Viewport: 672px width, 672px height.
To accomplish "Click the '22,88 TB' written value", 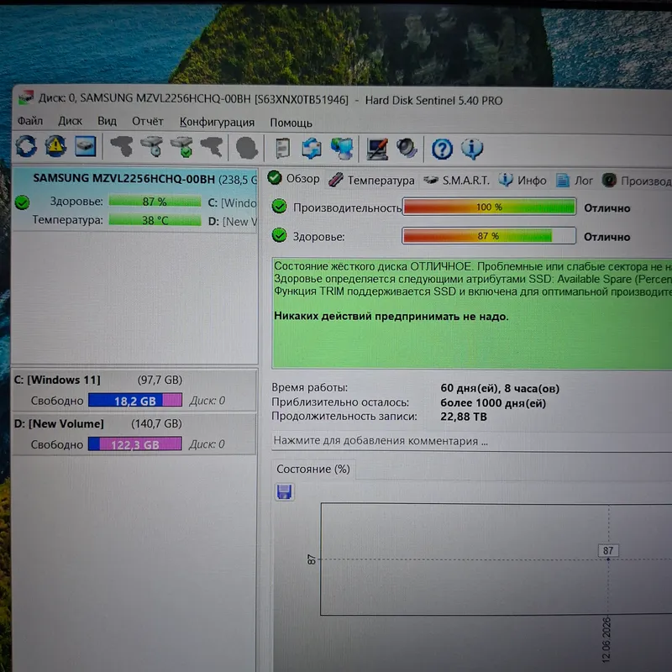I will (464, 417).
